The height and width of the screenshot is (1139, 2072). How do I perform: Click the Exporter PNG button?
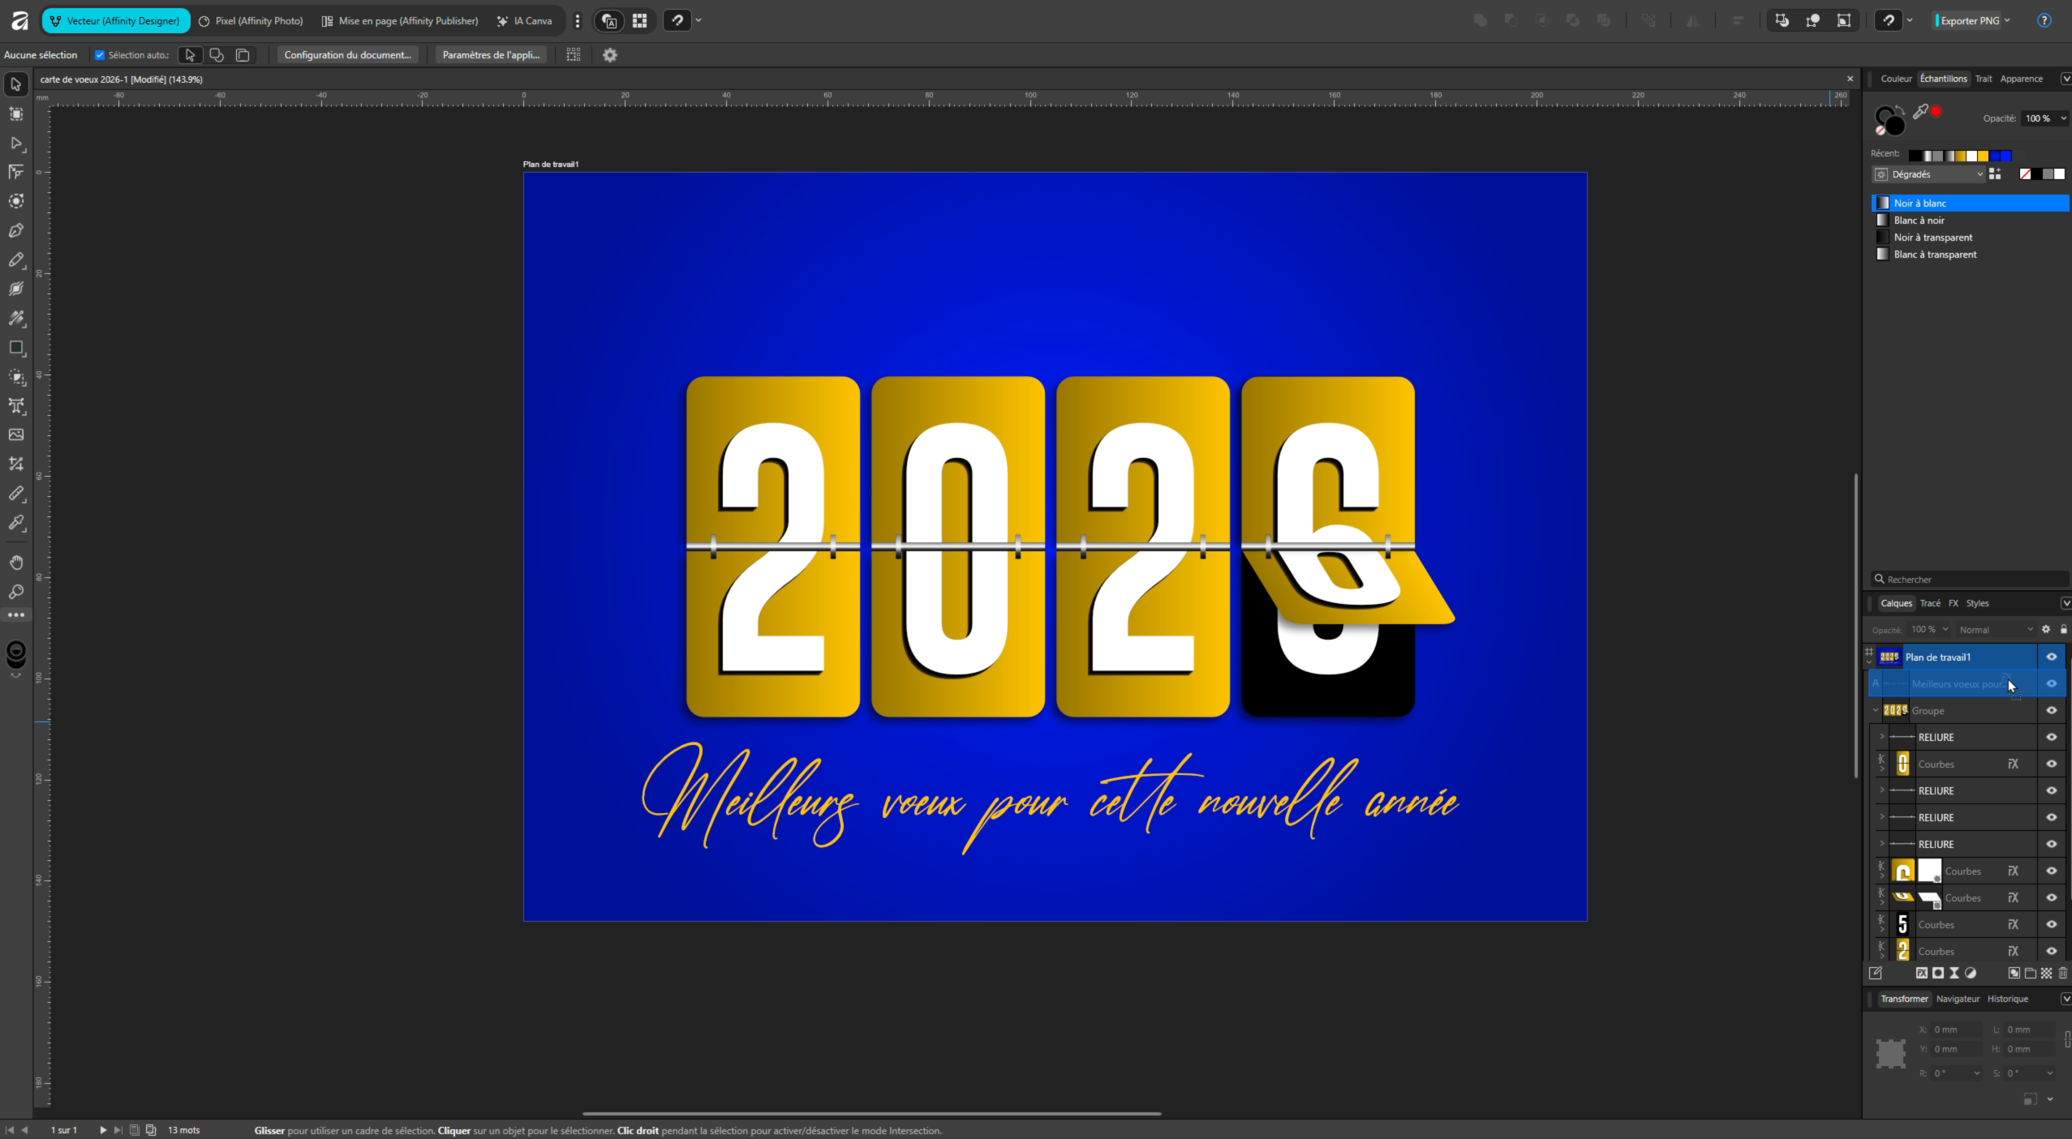point(1969,21)
